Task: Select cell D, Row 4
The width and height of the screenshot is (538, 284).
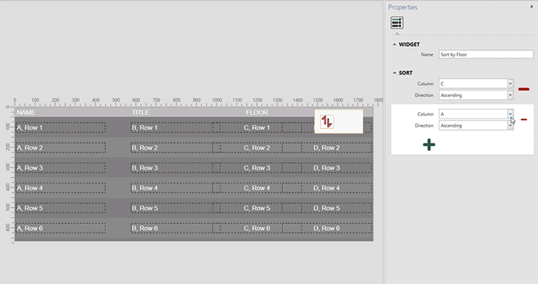Action: click(327, 188)
